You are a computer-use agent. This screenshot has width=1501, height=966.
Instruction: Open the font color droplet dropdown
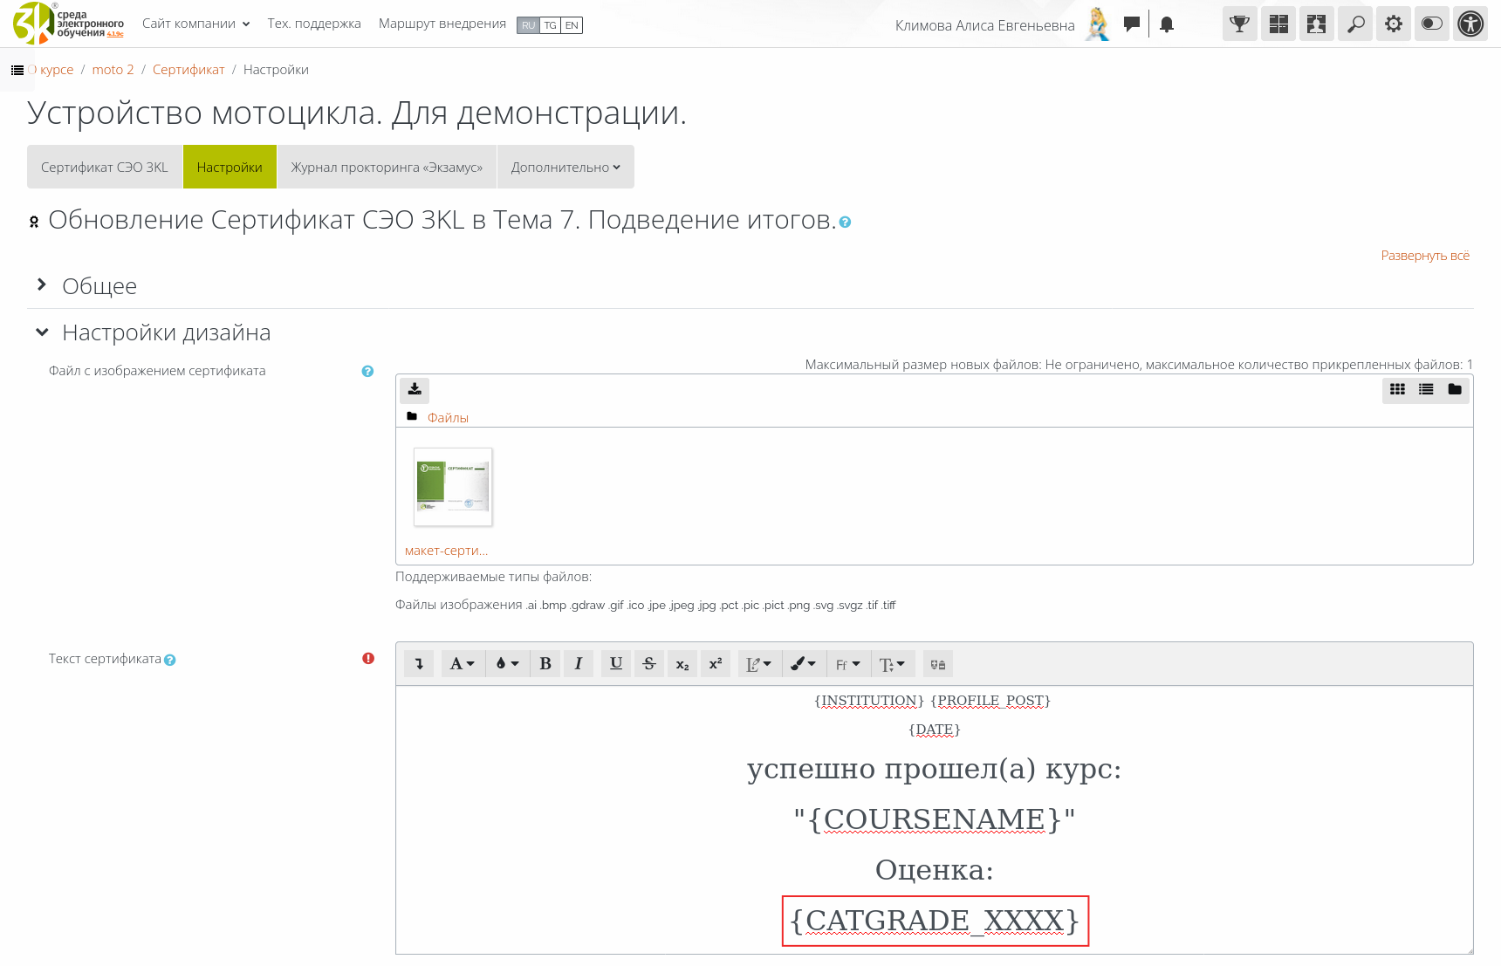click(507, 664)
